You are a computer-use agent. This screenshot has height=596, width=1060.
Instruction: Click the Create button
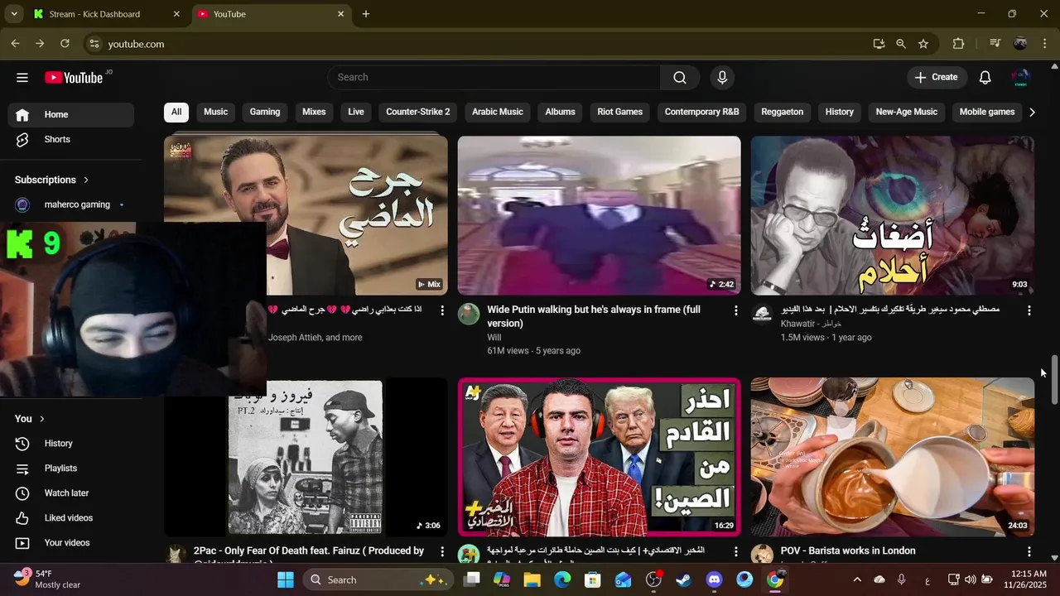(x=937, y=78)
